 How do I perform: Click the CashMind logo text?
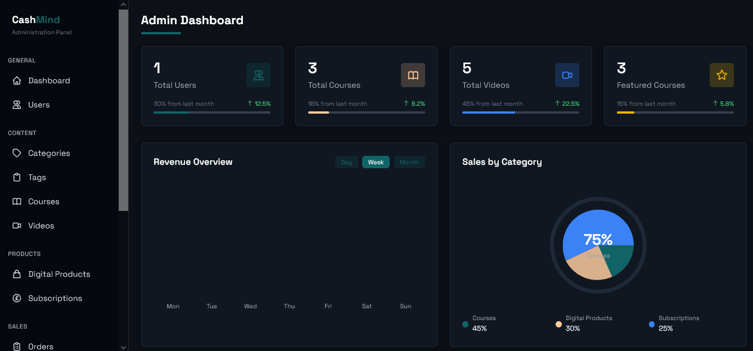click(36, 20)
